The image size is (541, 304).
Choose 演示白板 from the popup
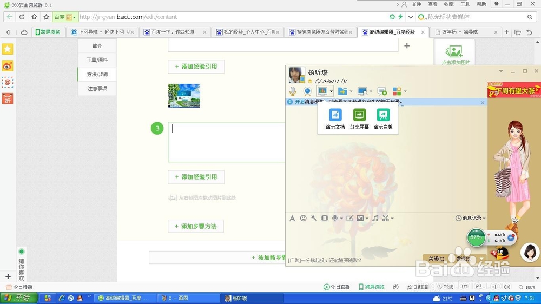pos(383,119)
